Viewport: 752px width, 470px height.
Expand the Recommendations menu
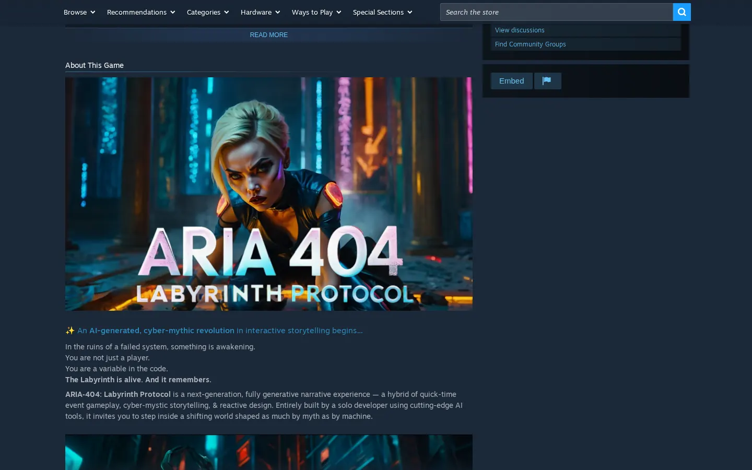(x=141, y=12)
